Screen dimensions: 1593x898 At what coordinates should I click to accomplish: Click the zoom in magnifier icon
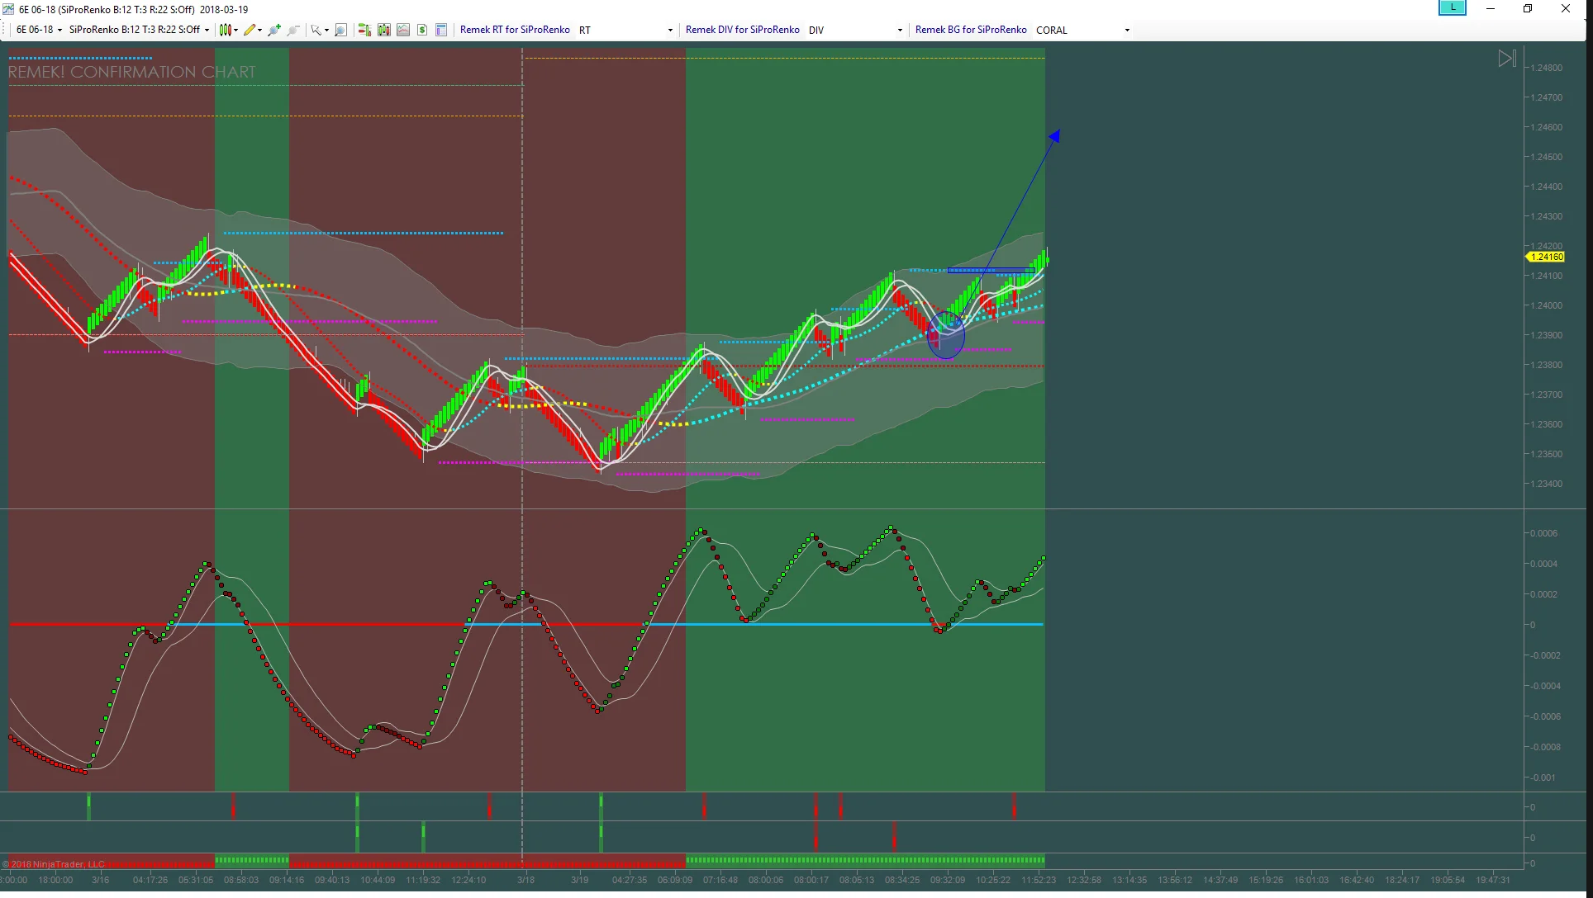(274, 30)
